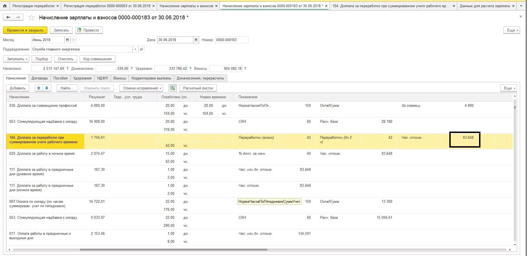Select row 007.Оплата по окладу по часам
Viewport: 527px width, 256px height.
[x=260, y=206]
